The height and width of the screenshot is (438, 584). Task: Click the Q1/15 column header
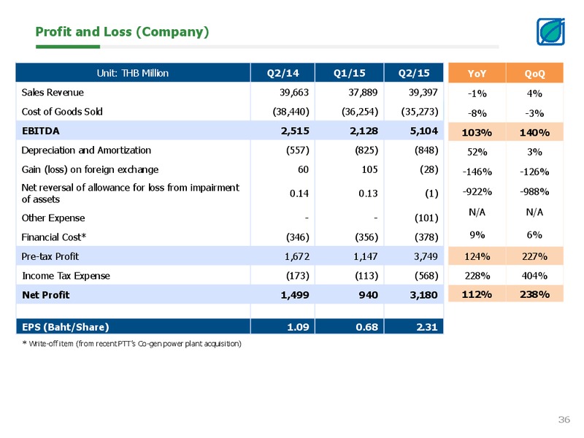(350, 72)
